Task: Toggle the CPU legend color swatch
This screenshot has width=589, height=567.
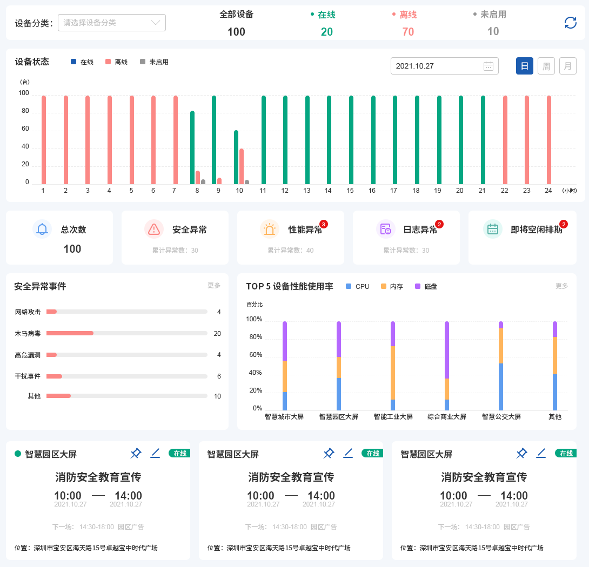Action: click(349, 286)
